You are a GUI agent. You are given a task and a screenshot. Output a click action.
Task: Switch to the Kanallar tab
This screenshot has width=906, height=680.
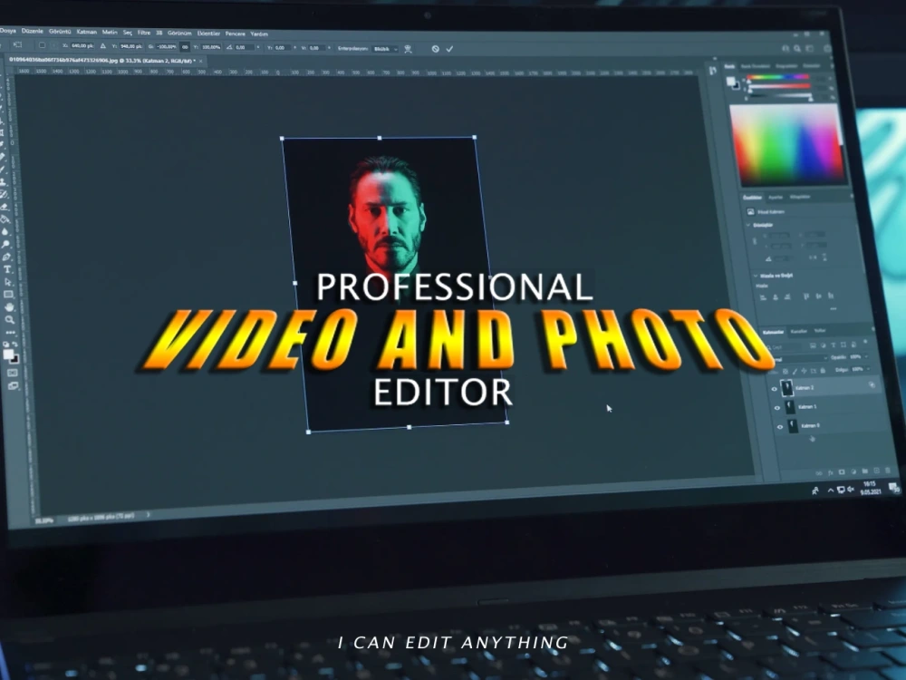[798, 331]
